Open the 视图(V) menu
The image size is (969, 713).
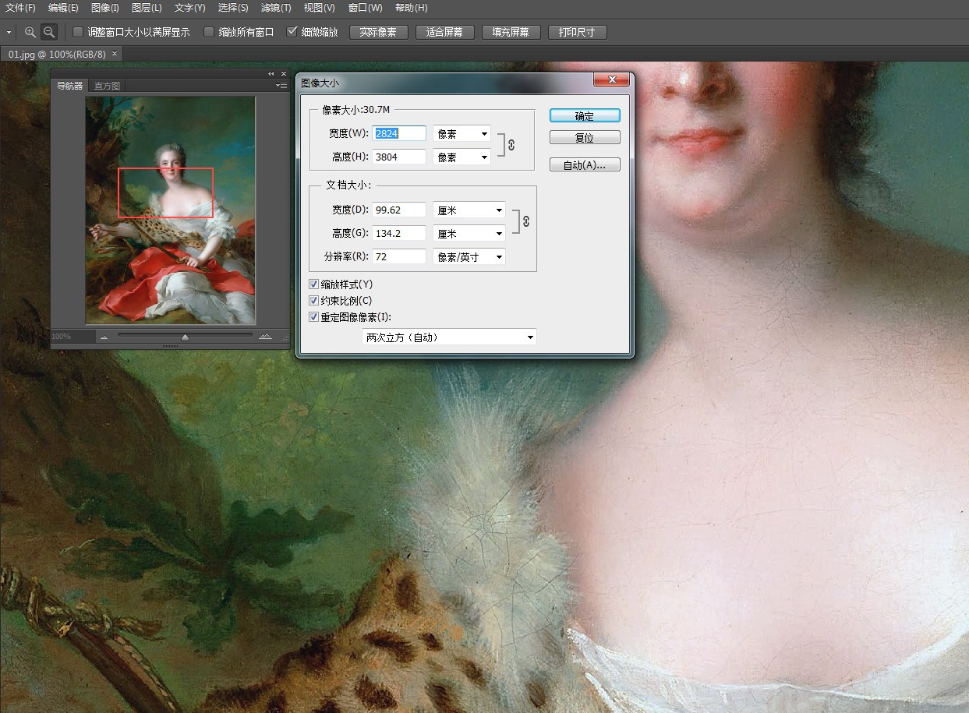(x=319, y=8)
